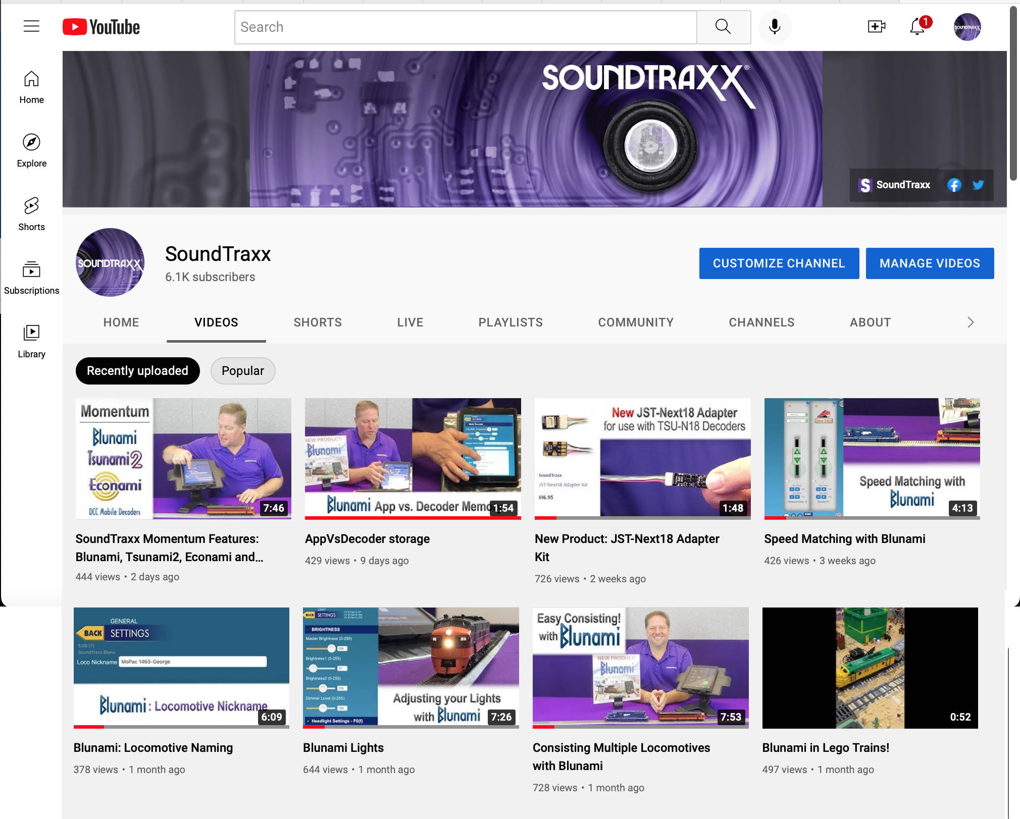Open Consisting Multiple Locomotives title
The height and width of the screenshot is (819, 1020).
point(622,757)
